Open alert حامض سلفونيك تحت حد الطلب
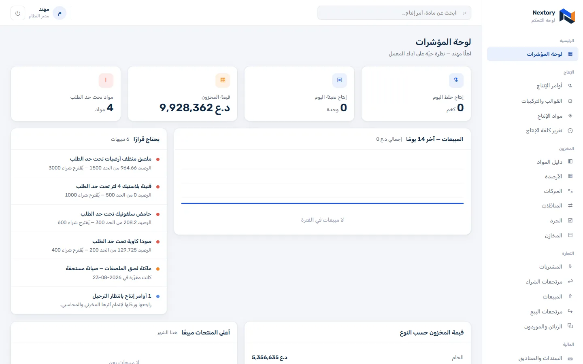The width and height of the screenshot is (583, 364). click(x=89, y=218)
